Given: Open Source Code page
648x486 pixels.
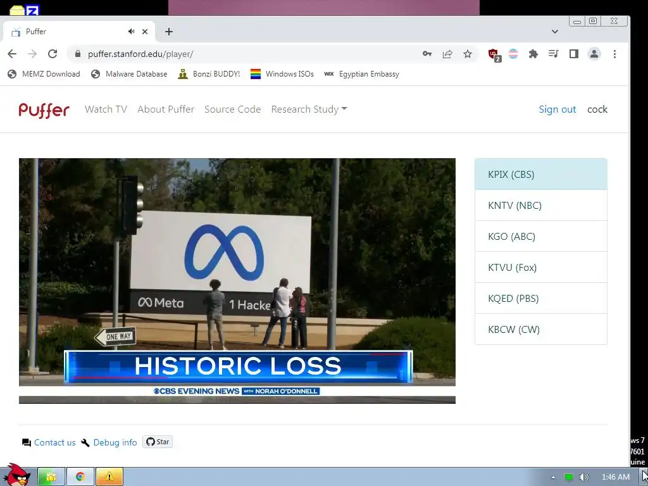Looking at the screenshot, I should 233,109.
